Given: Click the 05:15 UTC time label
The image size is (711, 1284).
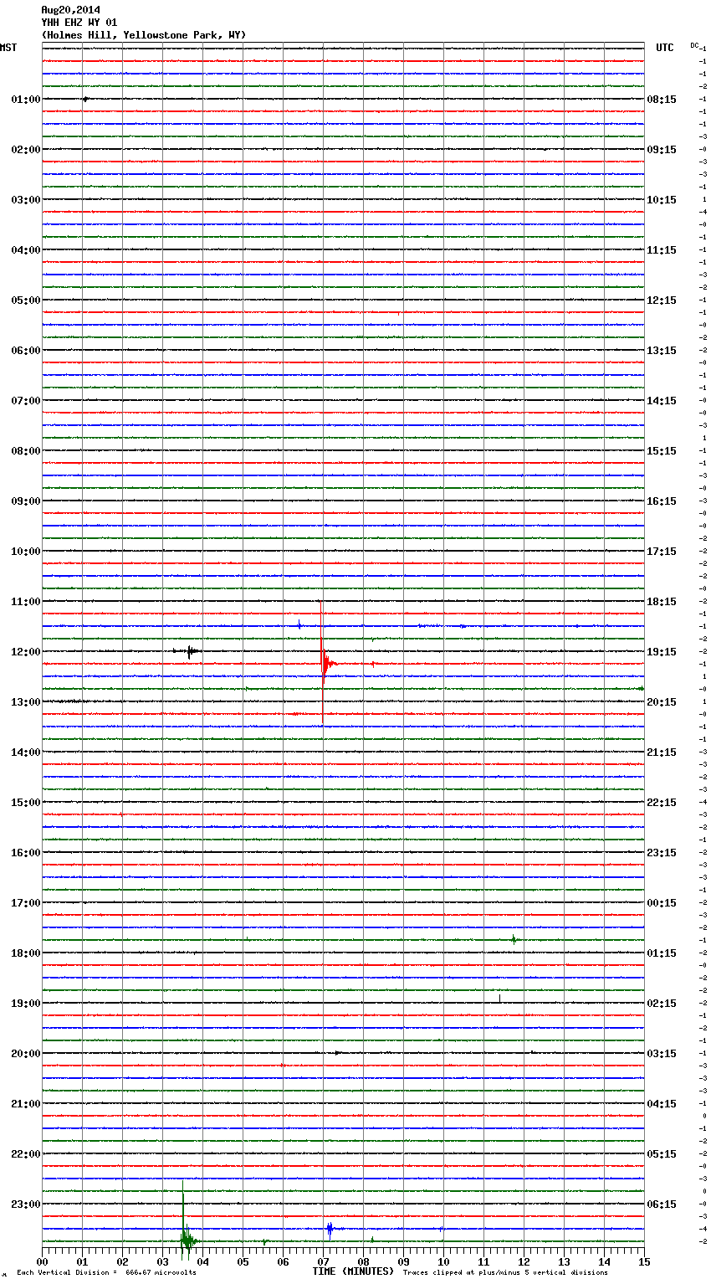Looking at the screenshot, I should tap(662, 1154).
